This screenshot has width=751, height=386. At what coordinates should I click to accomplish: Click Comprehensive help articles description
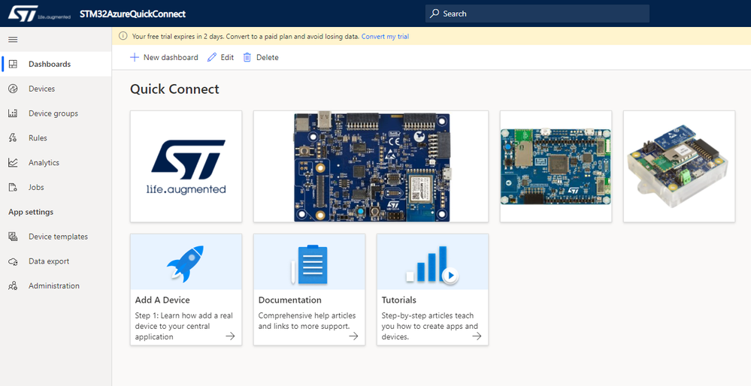(x=307, y=321)
